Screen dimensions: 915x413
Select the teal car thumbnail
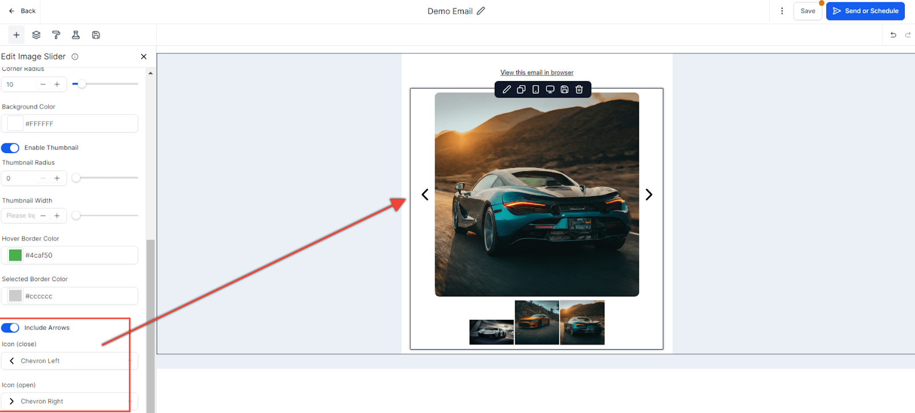coord(582,323)
